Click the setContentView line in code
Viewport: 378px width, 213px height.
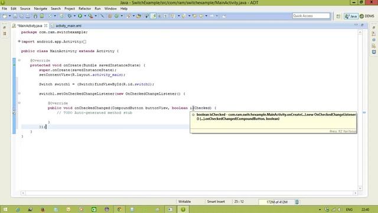[82, 75]
